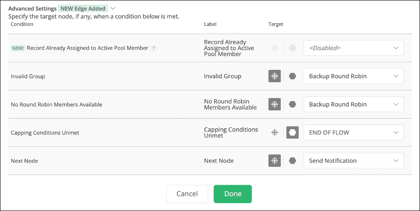
Task: Choose crosshair target icon for Next Node
Action: pos(274,160)
